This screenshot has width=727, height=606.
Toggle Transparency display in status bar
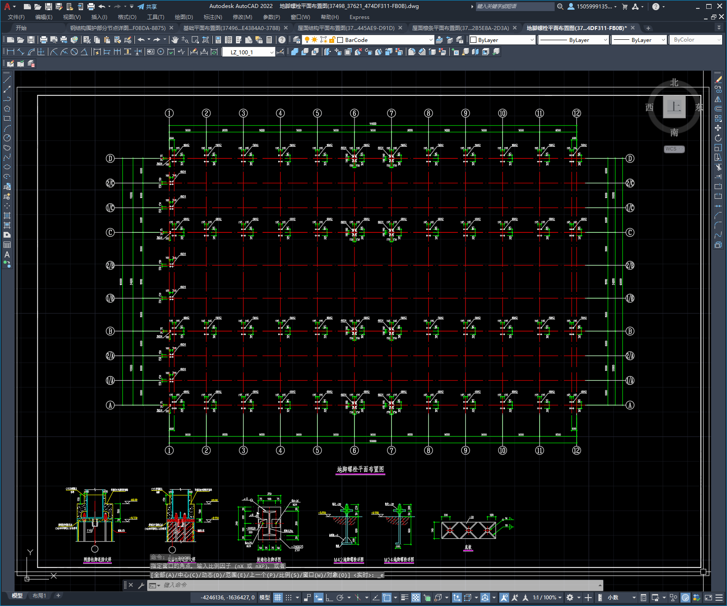[416, 598]
